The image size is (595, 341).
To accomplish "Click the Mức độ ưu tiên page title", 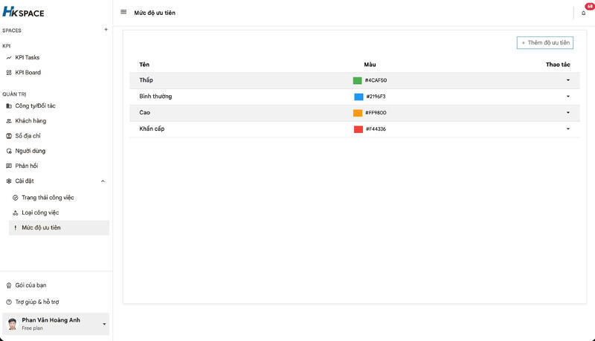I will click(x=155, y=13).
